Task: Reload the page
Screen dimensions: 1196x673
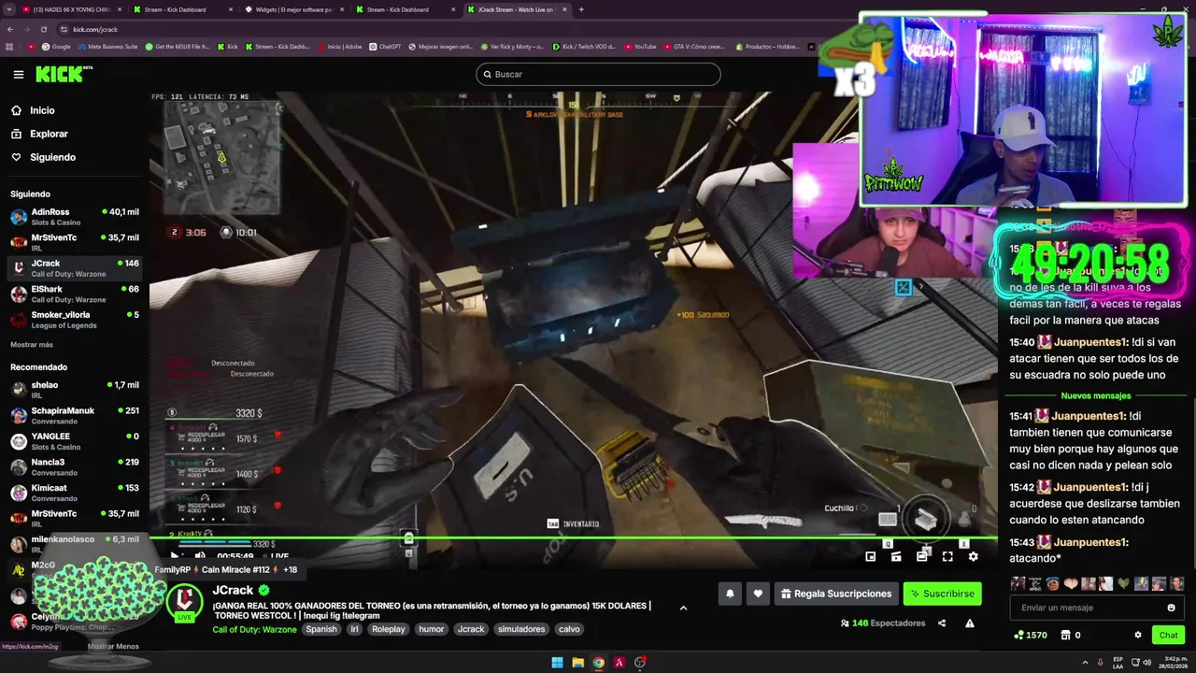Action: (x=43, y=29)
